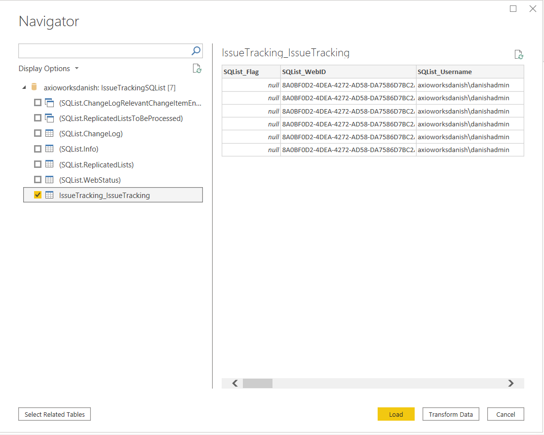Click the preview refresh icon at top right
Image resolution: width=544 pixels, height=435 pixels.
(518, 55)
